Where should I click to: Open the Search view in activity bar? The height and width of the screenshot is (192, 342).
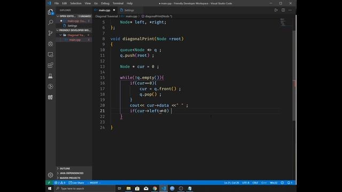coord(50,22)
